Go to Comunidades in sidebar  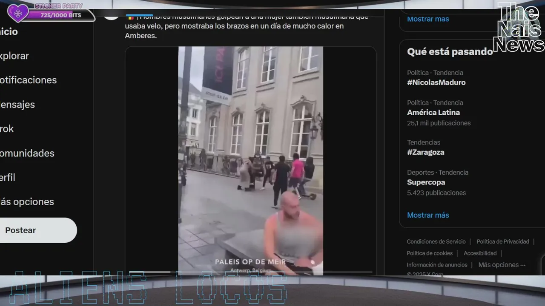click(x=27, y=153)
